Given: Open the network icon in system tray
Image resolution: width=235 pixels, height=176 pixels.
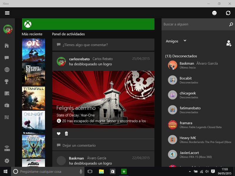Looking at the screenshot, I should pyautogui.click(x=202, y=172).
